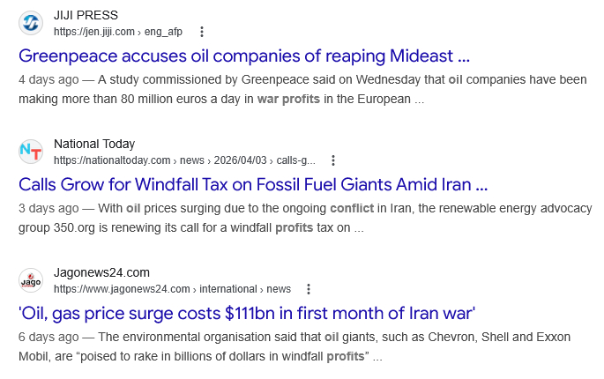Open 'Calls Grow for Windfall Tax' headline
Screen dimensions: 604x379
point(253,185)
